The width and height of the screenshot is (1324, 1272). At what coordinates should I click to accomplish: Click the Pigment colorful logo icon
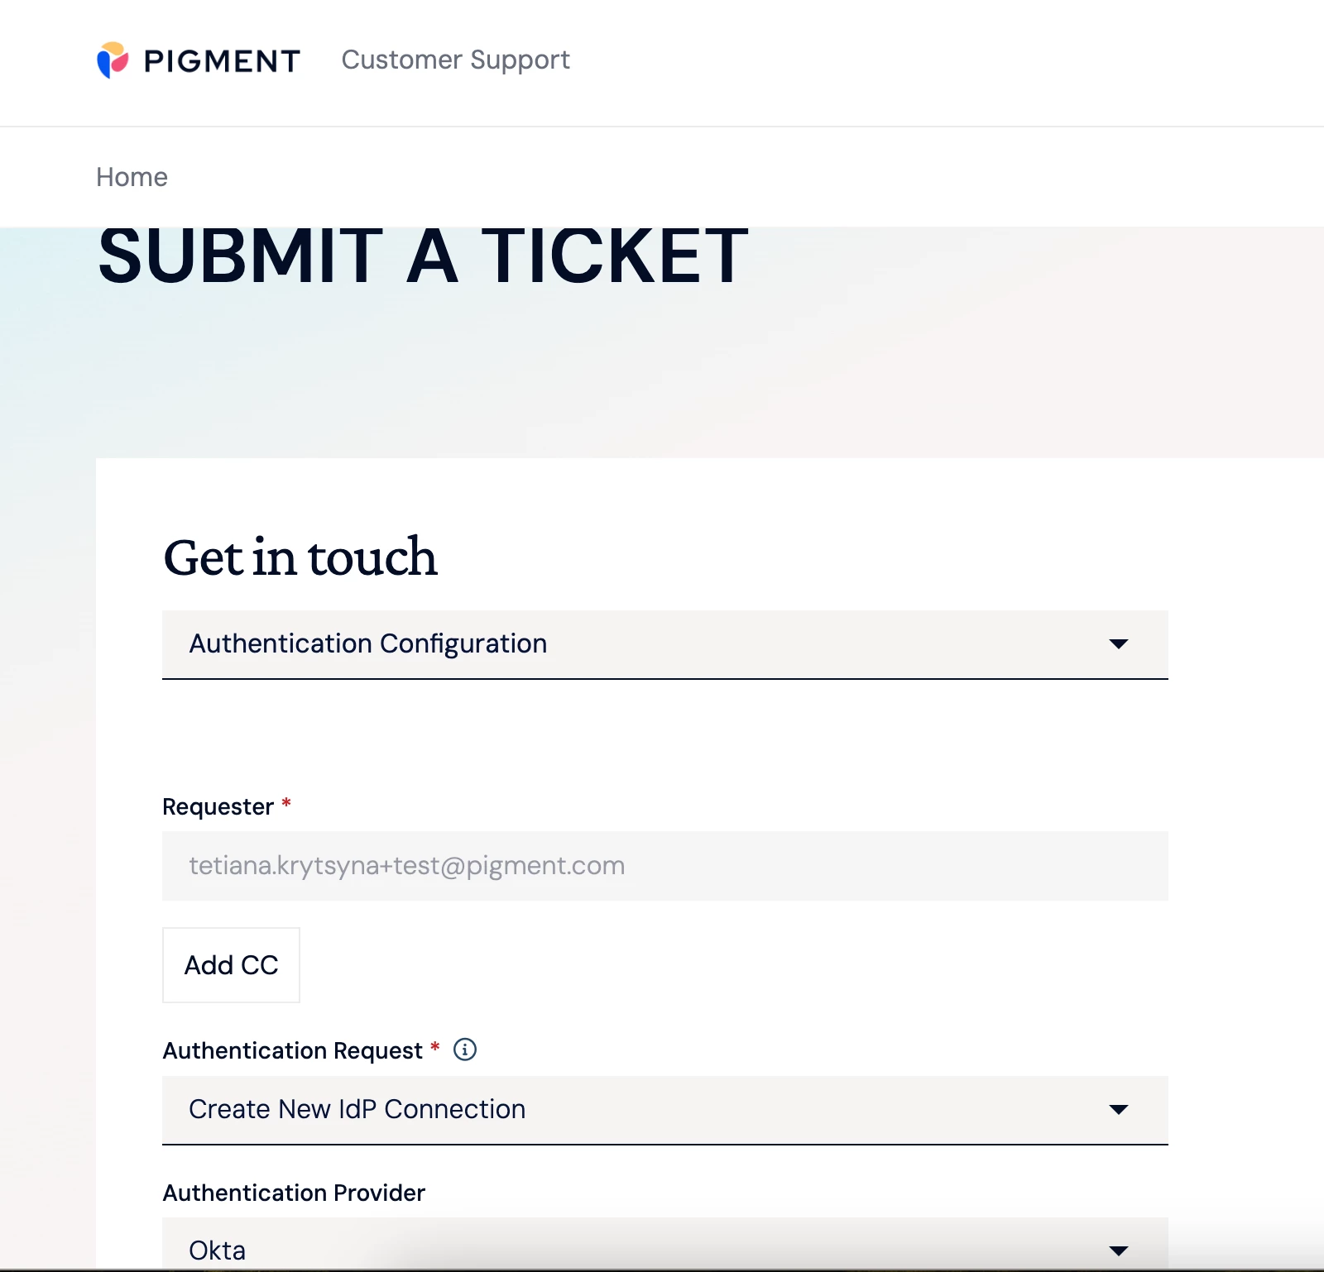coord(113,60)
